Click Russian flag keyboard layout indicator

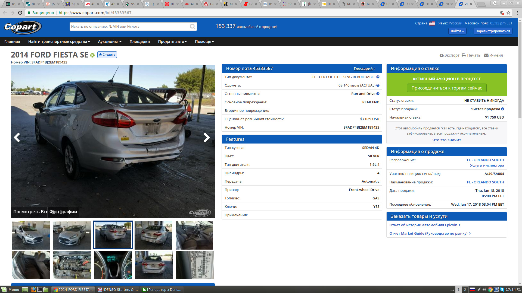coord(472,289)
